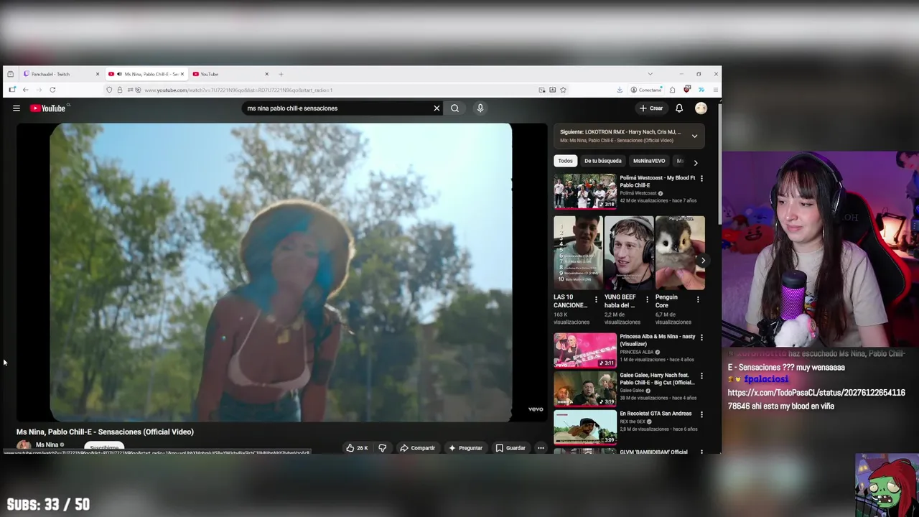Open the YouTube notifications bell
Screen dimensions: 919x517
tap(679, 108)
